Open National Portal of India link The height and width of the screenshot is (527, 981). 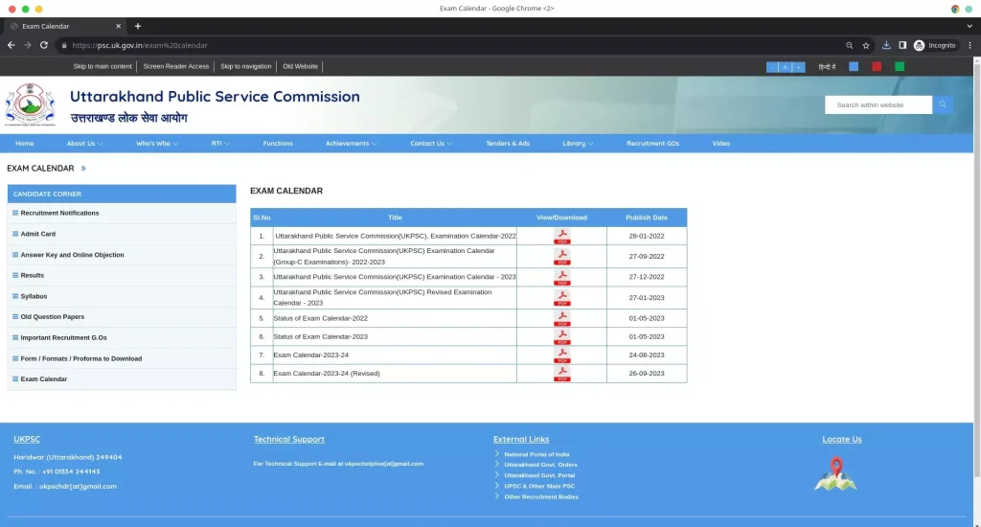[x=536, y=454]
